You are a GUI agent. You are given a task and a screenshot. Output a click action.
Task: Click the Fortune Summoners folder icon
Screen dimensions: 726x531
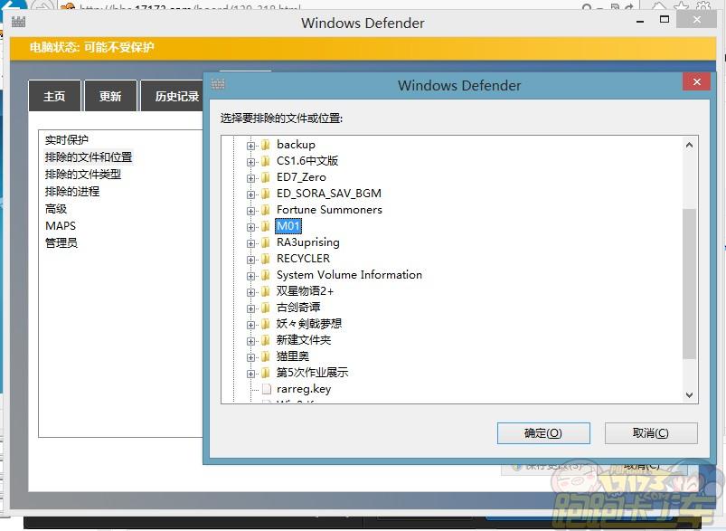(266, 210)
